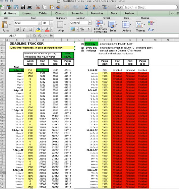The image size is (179, 189).
Task: Click the Search in Sheet field
Action: [x=150, y=7]
